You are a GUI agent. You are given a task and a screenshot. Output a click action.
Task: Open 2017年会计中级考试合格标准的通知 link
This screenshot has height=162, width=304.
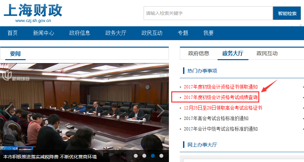click(221, 129)
